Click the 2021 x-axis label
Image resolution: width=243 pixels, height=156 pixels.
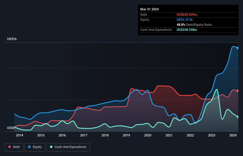[169, 135]
